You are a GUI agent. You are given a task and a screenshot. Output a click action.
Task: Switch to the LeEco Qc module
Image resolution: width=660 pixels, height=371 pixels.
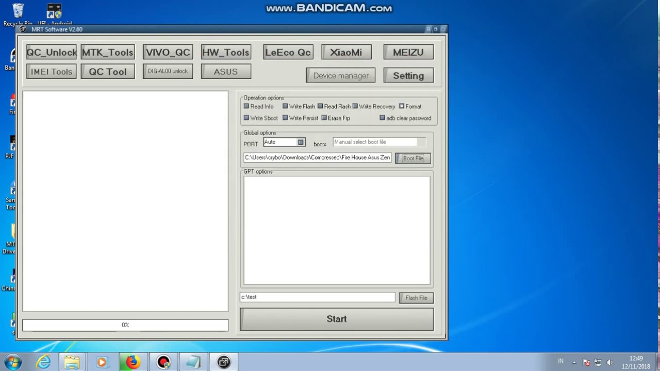tap(288, 52)
